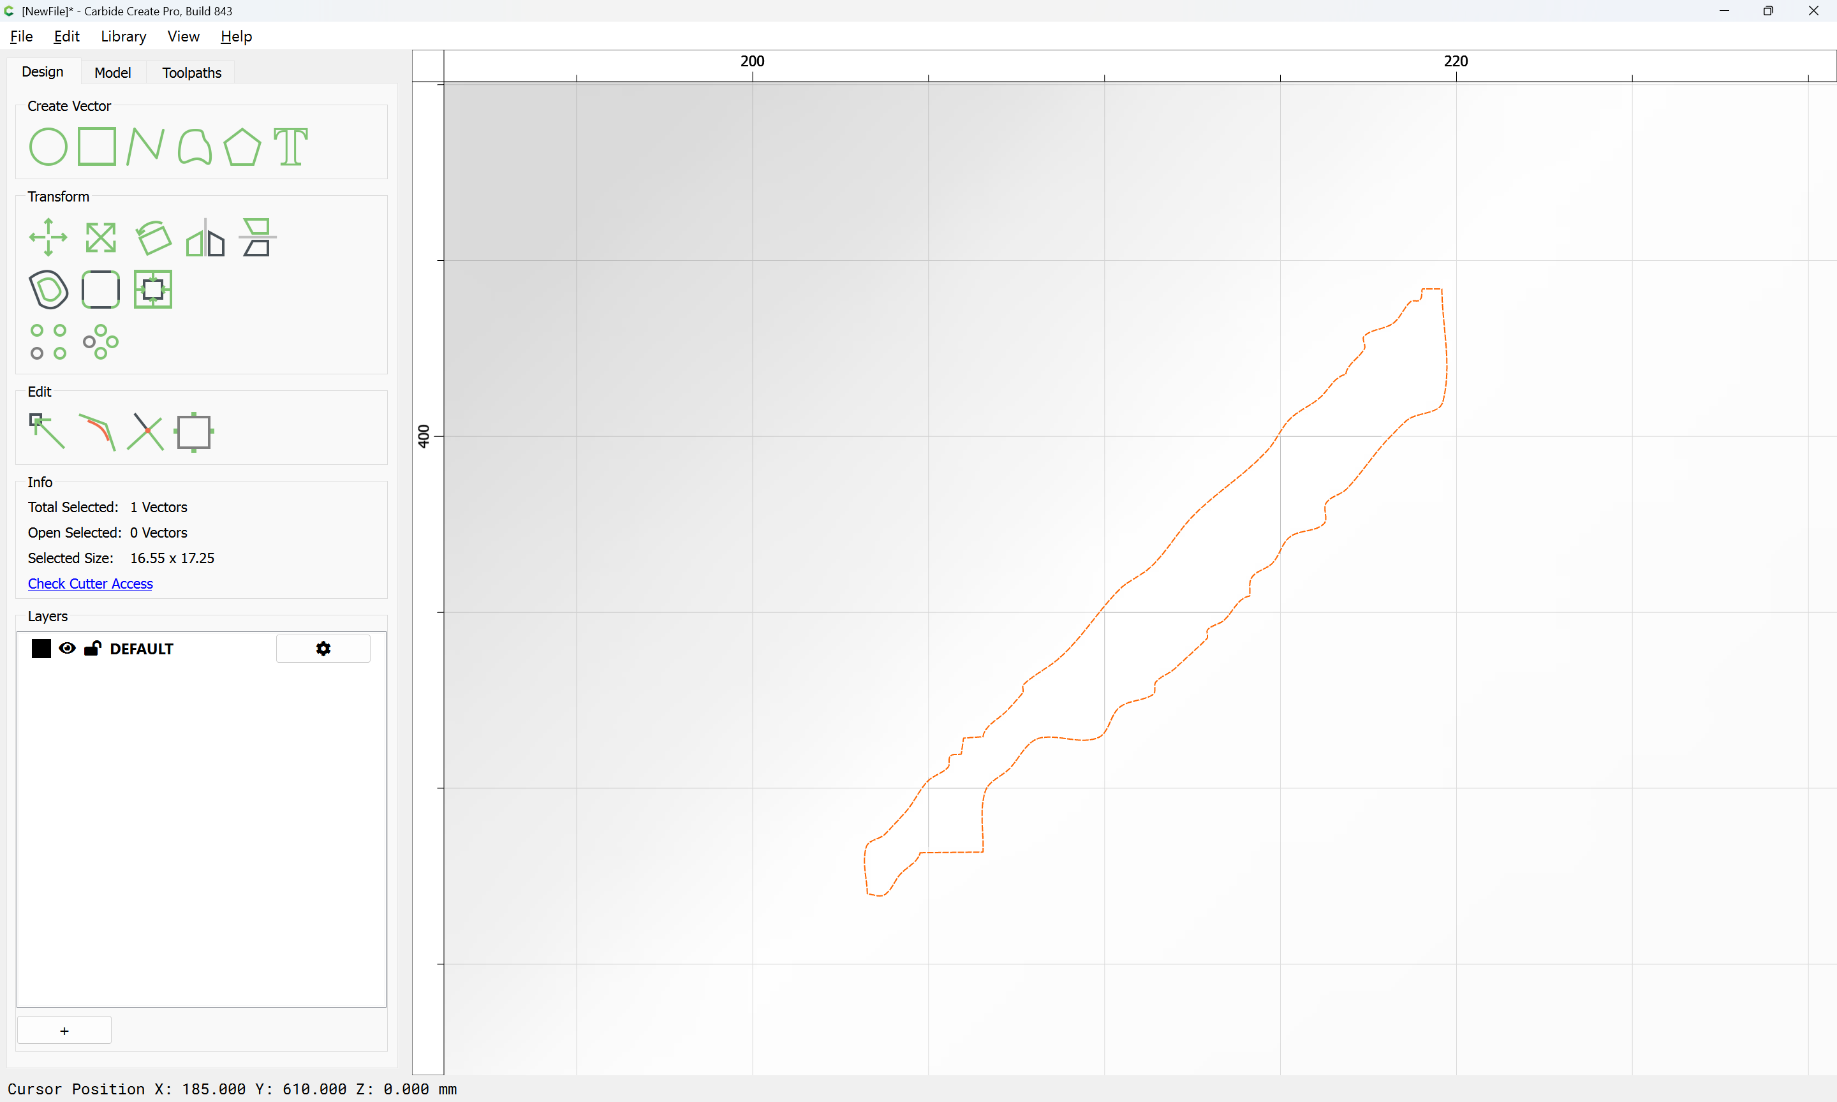Open the Library menu

click(x=123, y=36)
